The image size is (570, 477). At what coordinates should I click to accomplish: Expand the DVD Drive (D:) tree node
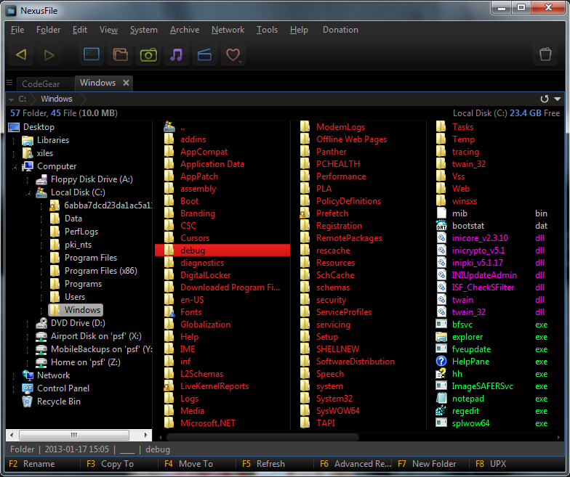(x=28, y=323)
